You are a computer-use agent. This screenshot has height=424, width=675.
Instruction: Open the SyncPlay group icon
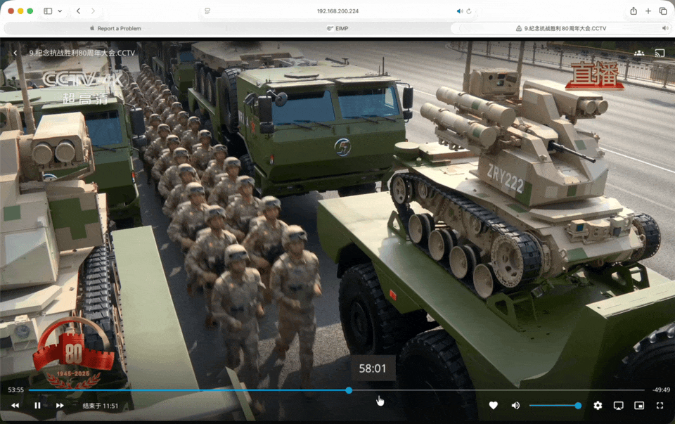pos(638,53)
